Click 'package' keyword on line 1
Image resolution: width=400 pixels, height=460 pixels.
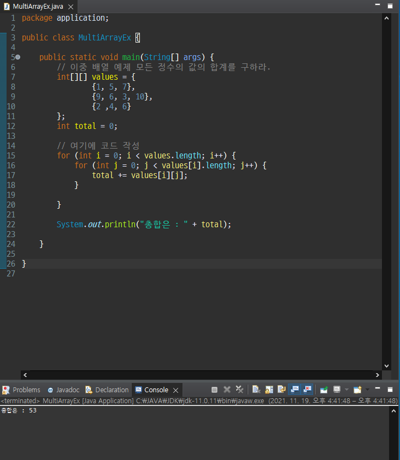tap(37, 18)
